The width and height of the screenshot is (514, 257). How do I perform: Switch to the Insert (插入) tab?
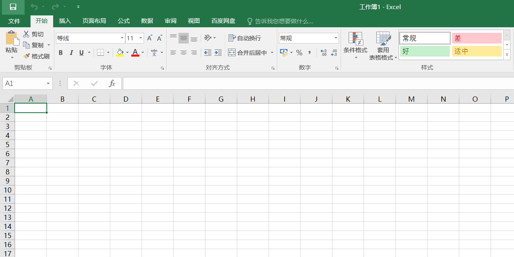click(65, 21)
